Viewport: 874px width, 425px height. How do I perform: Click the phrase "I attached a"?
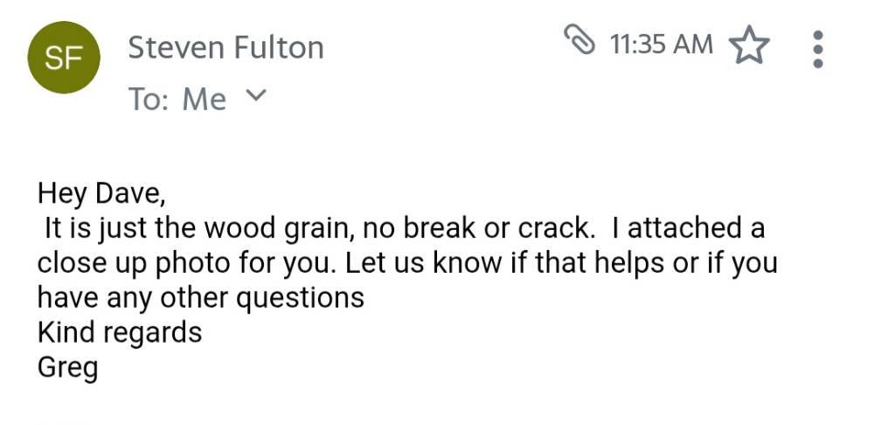[689, 228]
